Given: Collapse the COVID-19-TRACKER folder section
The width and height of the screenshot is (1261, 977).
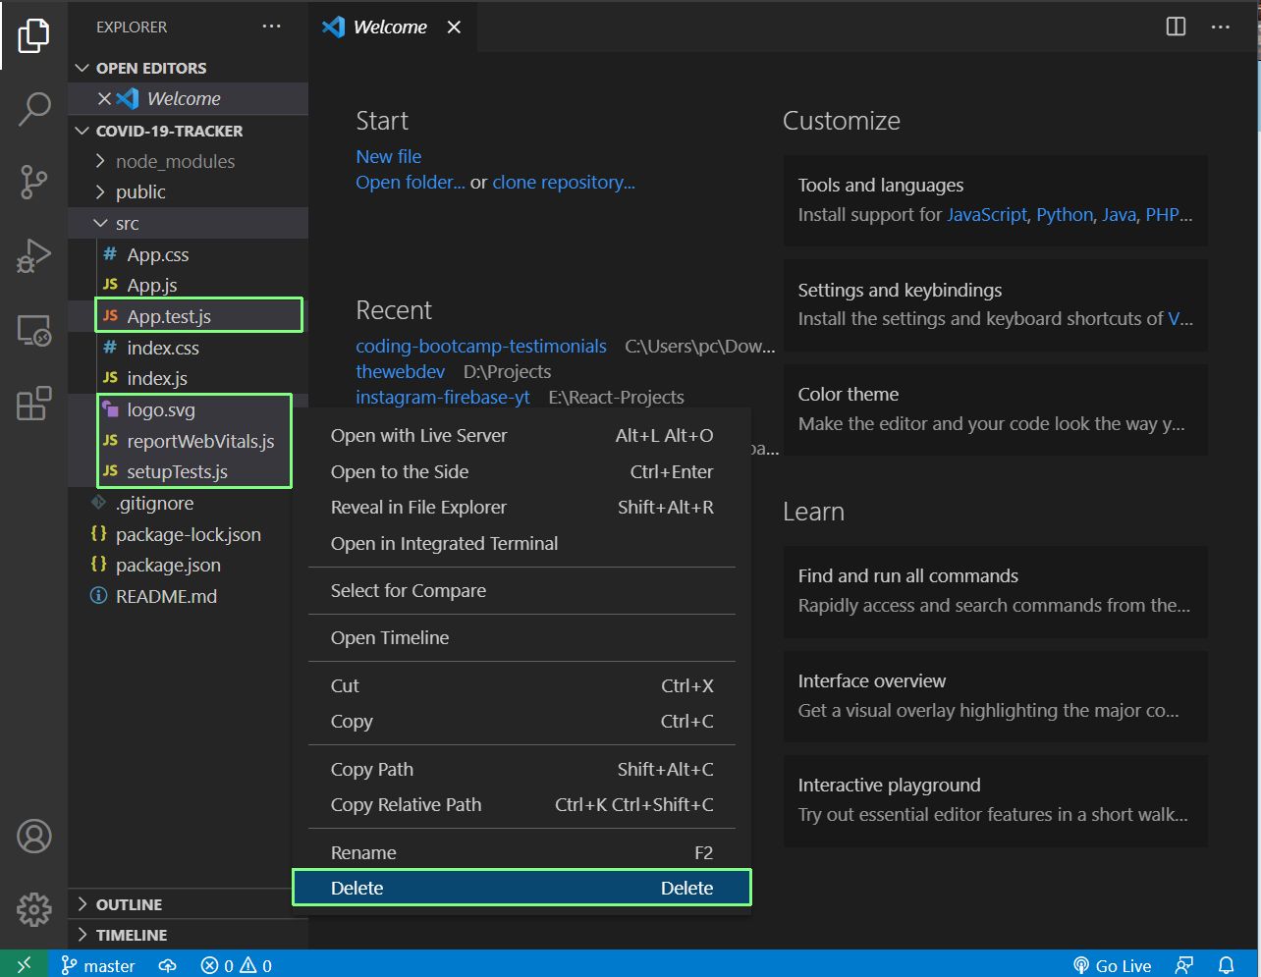Looking at the screenshot, I should click(x=189, y=131).
